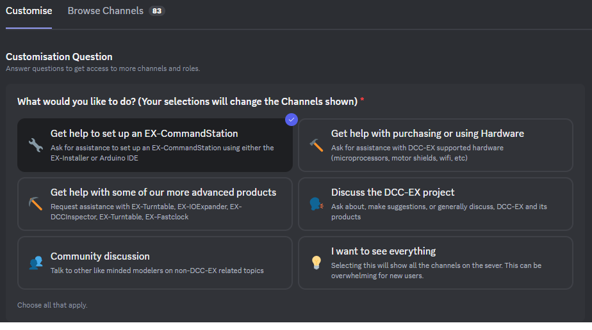Screen dimensions: 592x330
Task: Click the hammer icon for Hardware help
Action: coord(316,145)
